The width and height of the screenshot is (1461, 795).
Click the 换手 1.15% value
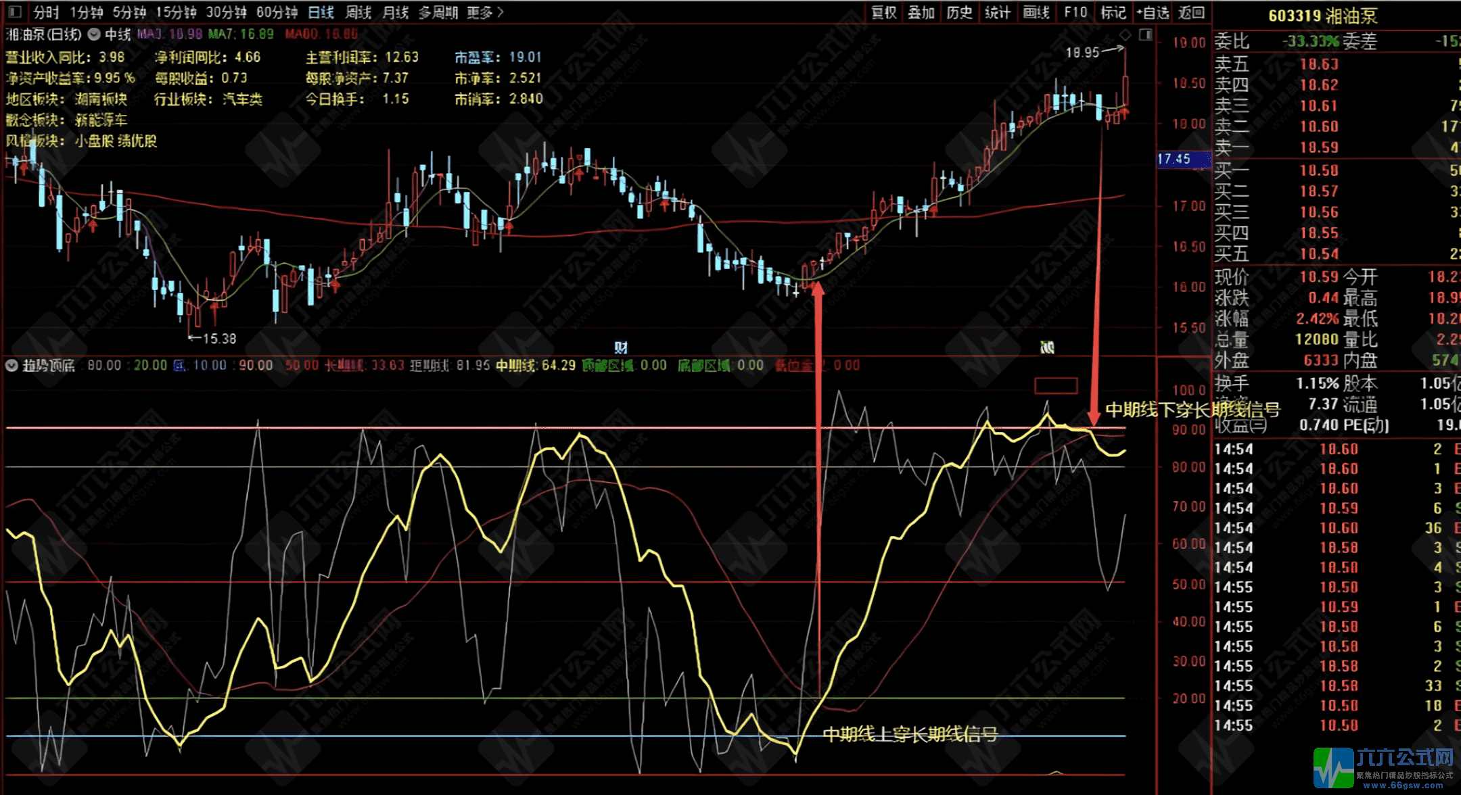coord(1318,383)
